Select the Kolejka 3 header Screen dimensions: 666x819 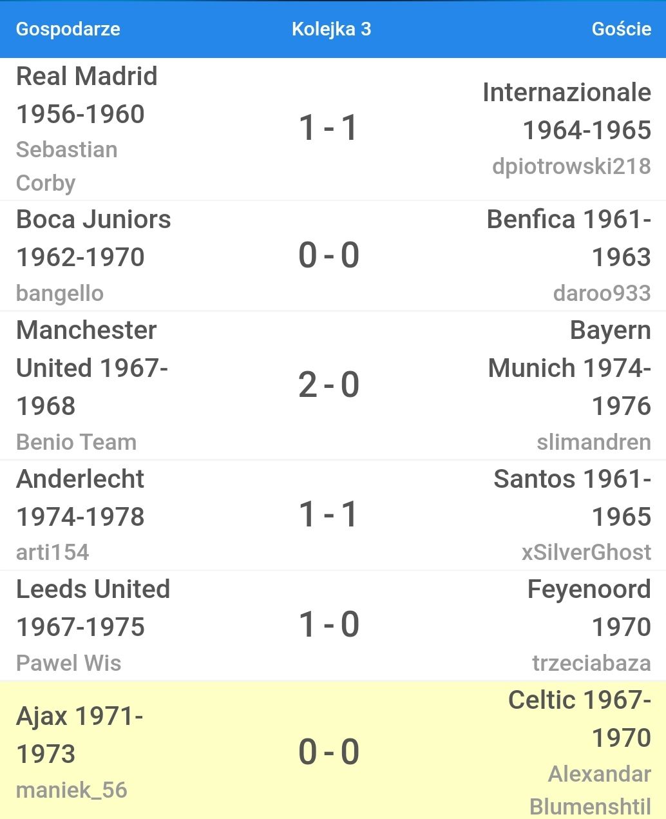331,29
